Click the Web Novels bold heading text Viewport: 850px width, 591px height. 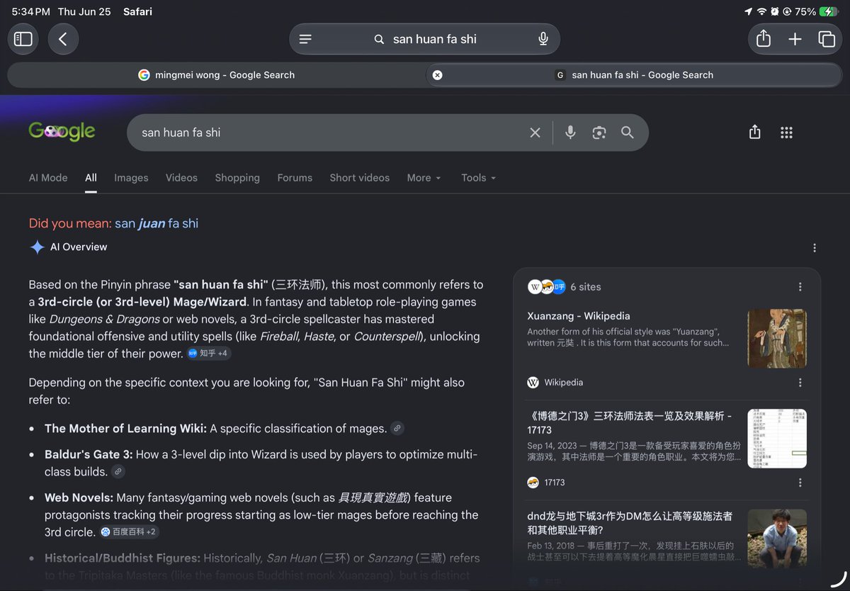(x=79, y=497)
